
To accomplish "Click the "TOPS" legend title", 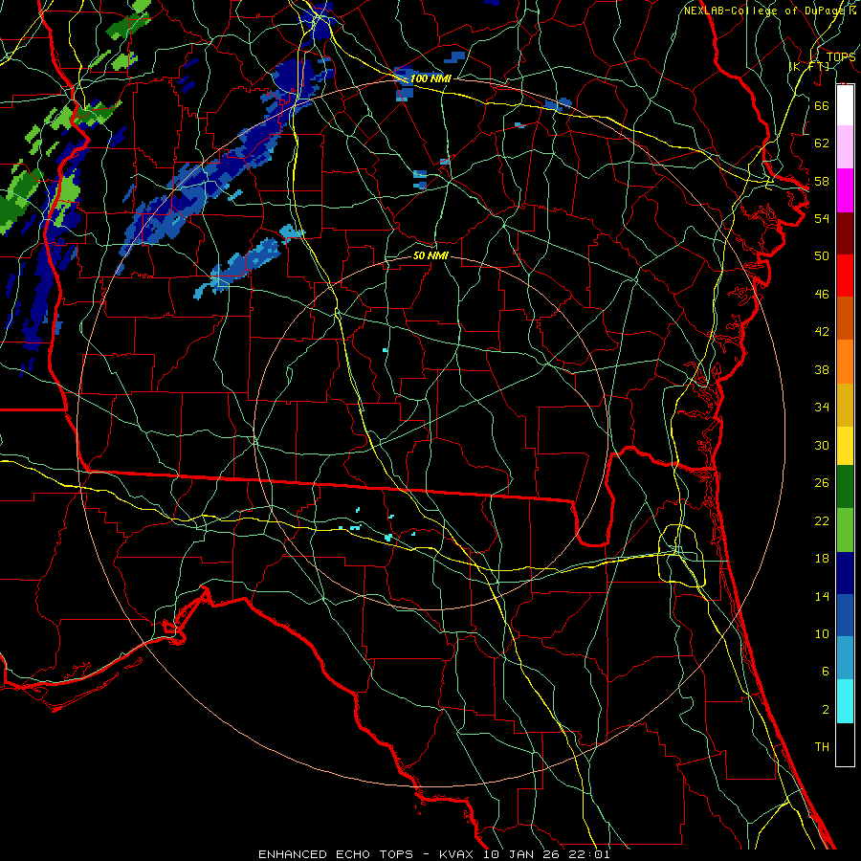I will [841, 57].
